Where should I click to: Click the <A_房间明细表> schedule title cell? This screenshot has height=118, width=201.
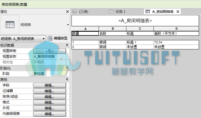(135, 21)
